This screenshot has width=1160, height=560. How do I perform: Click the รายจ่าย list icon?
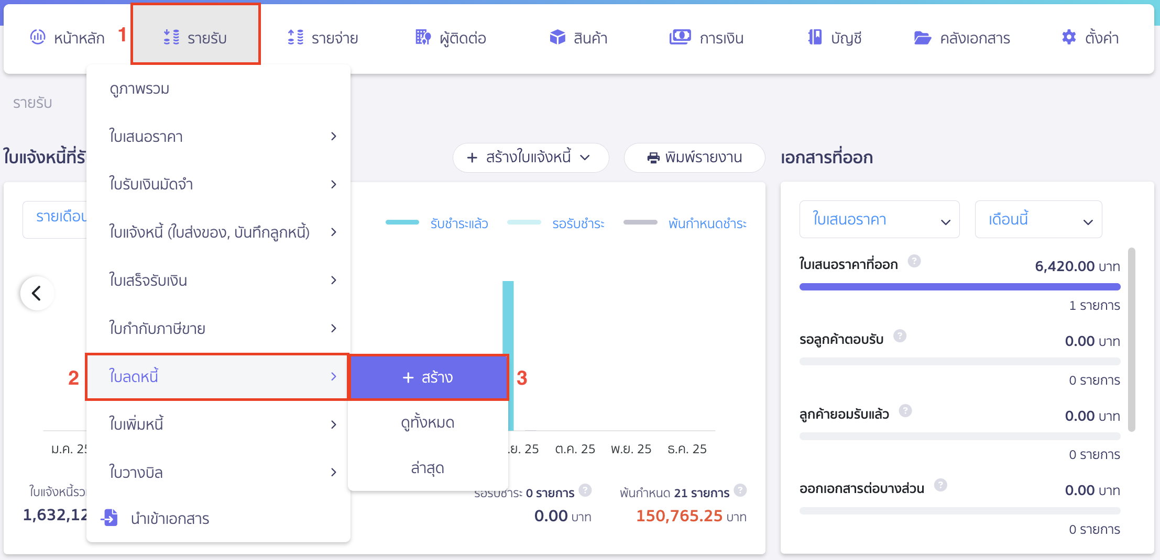pyautogui.click(x=296, y=37)
